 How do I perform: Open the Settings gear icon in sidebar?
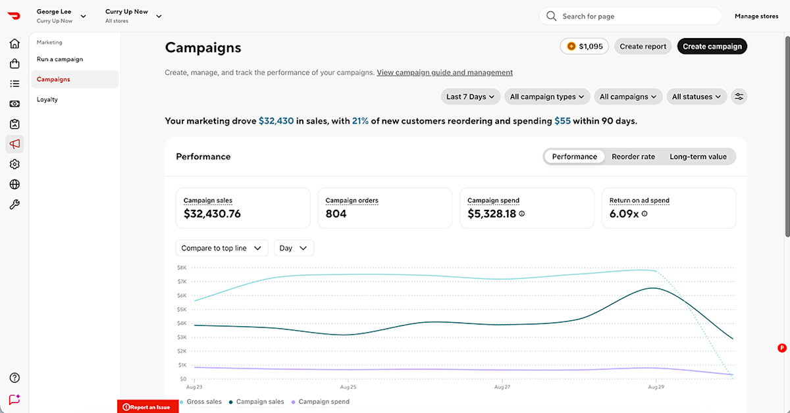[x=14, y=164]
